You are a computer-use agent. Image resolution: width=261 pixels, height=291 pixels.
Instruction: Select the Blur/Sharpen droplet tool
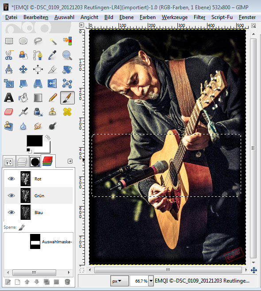tap(23, 126)
